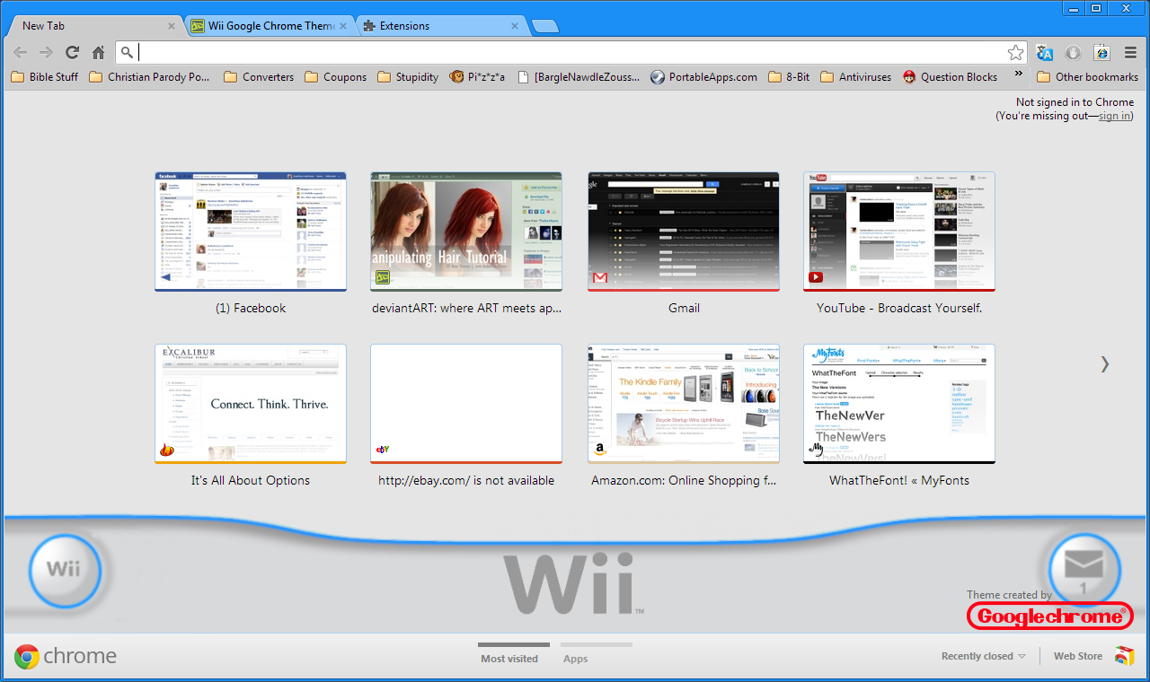Reload the current page

(73, 53)
